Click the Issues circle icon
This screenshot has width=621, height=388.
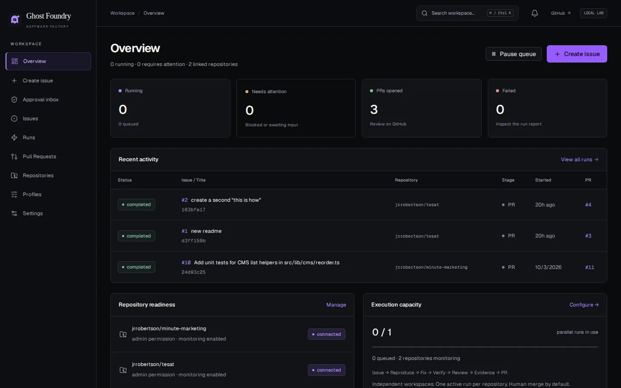14,119
